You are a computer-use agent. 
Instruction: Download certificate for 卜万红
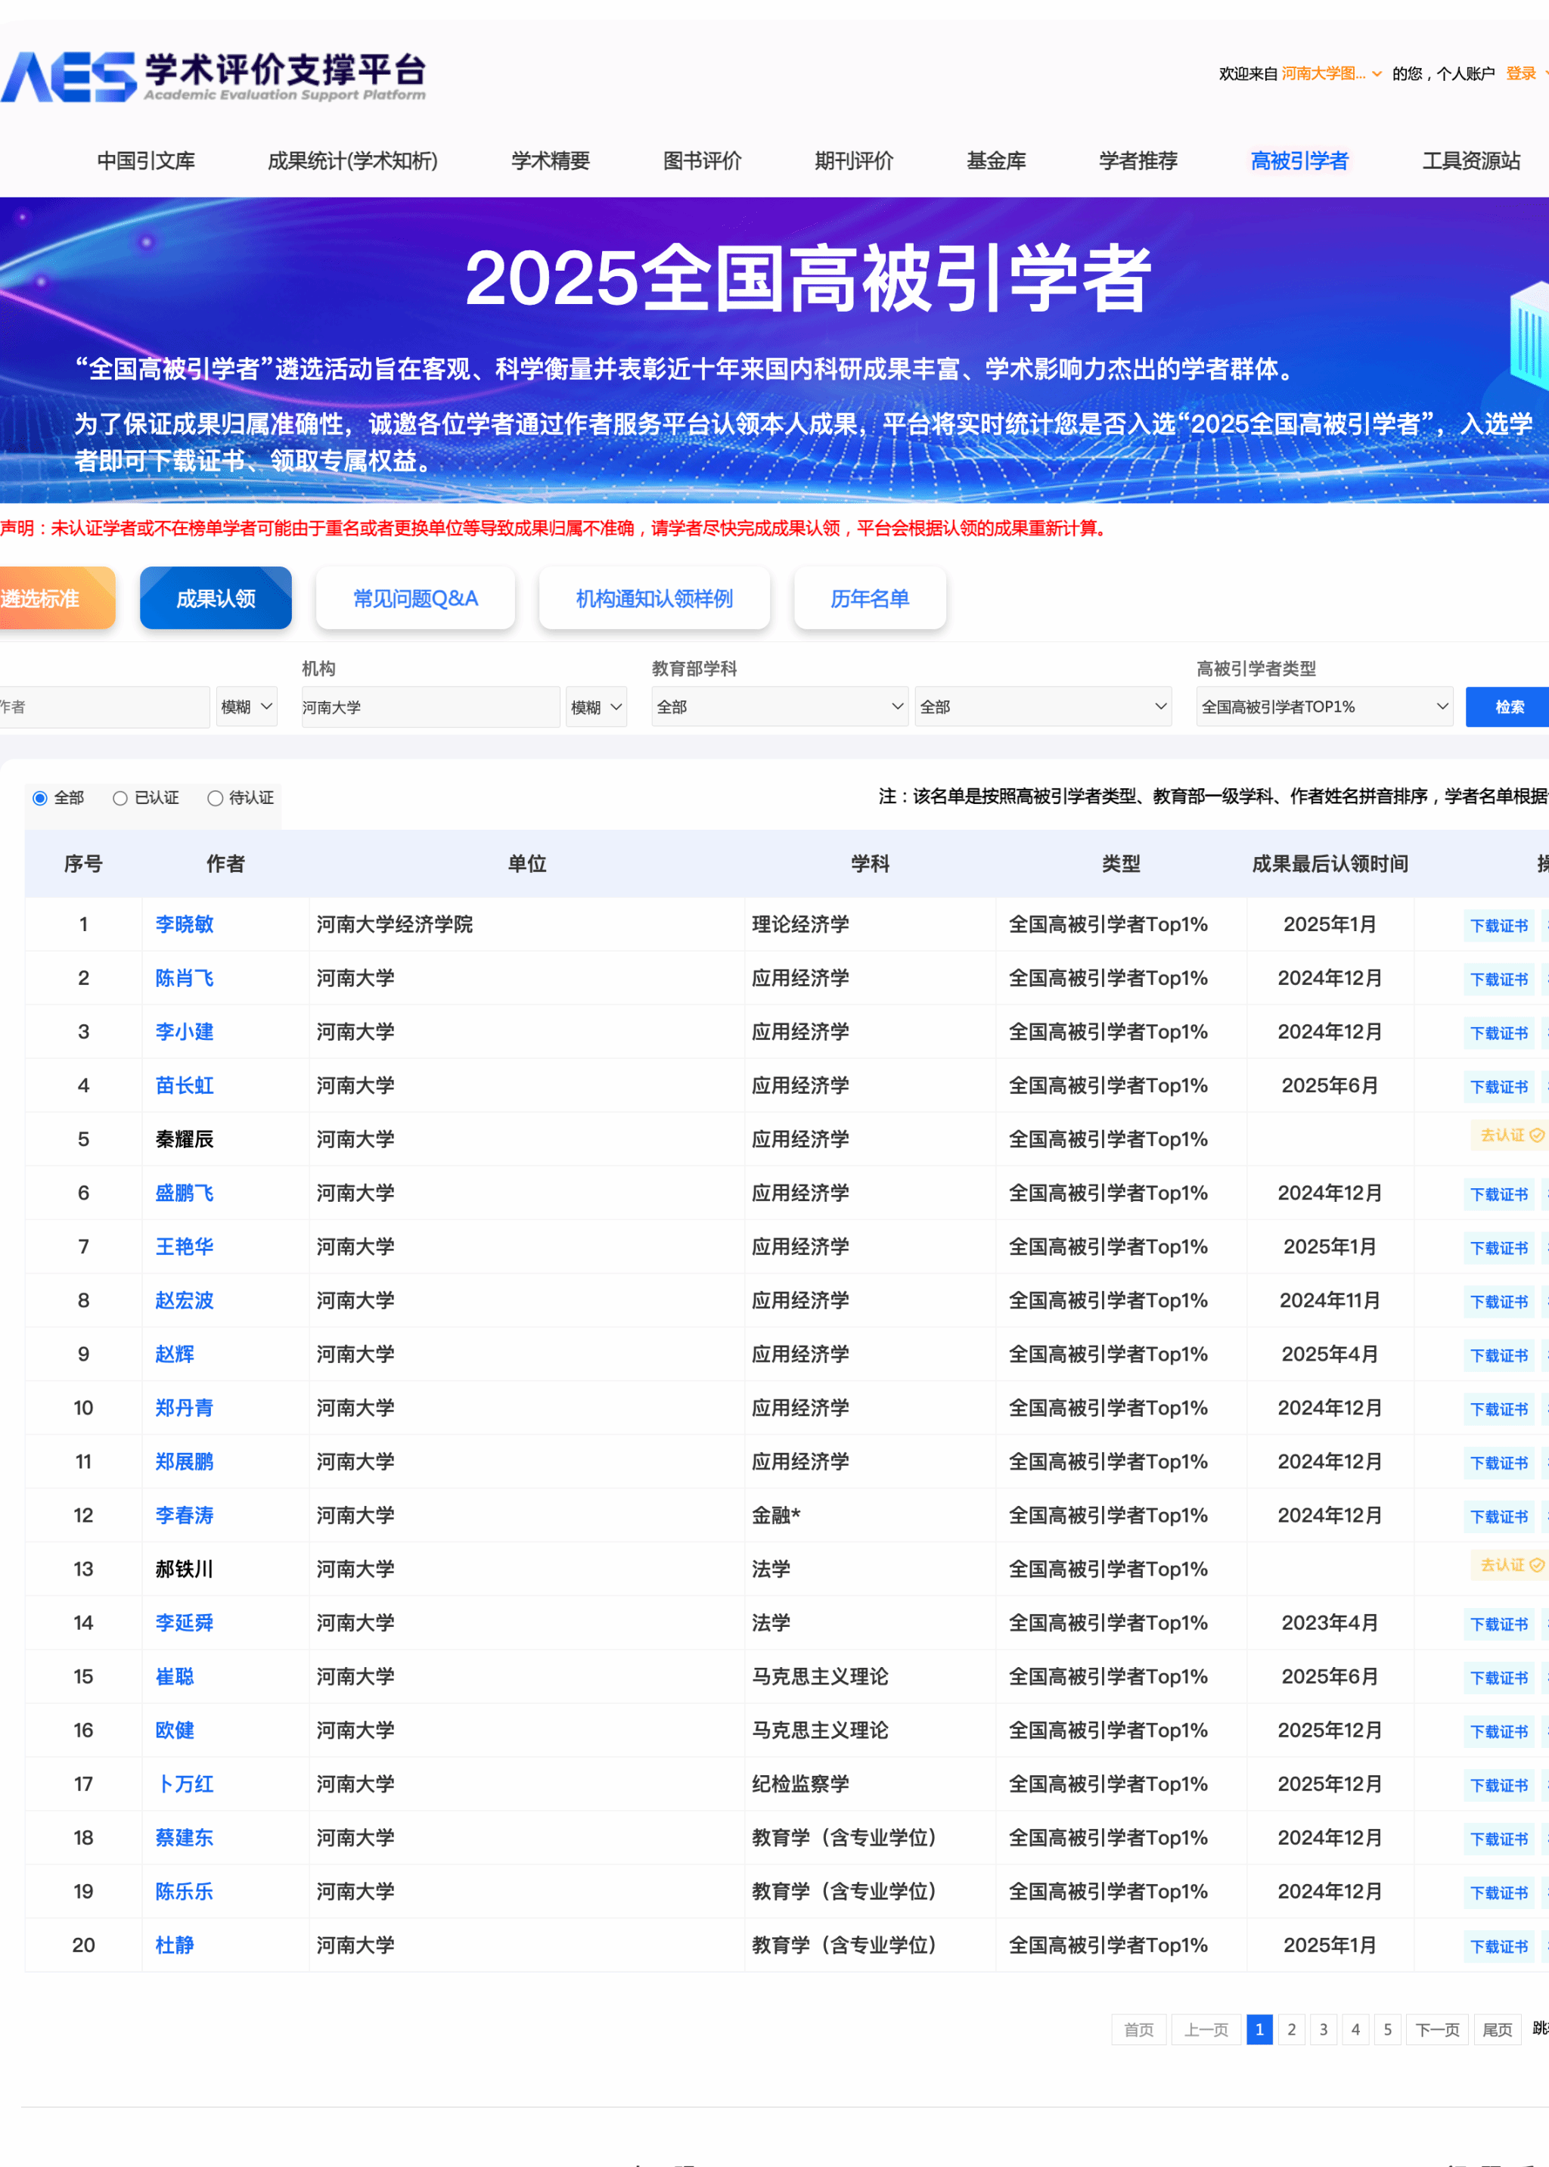[1498, 1786]
